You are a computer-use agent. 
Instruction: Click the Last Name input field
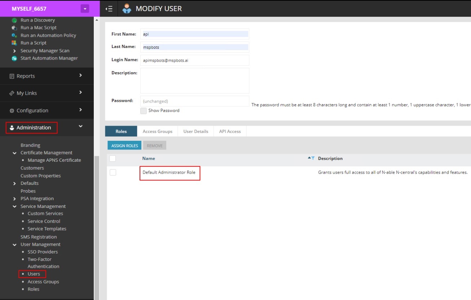pyautogui.click(x=195, y=47)
